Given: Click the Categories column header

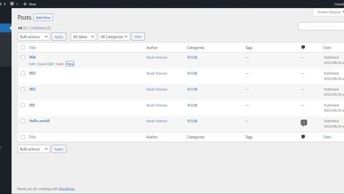Looking at the screenshot, I should point(196,47).
